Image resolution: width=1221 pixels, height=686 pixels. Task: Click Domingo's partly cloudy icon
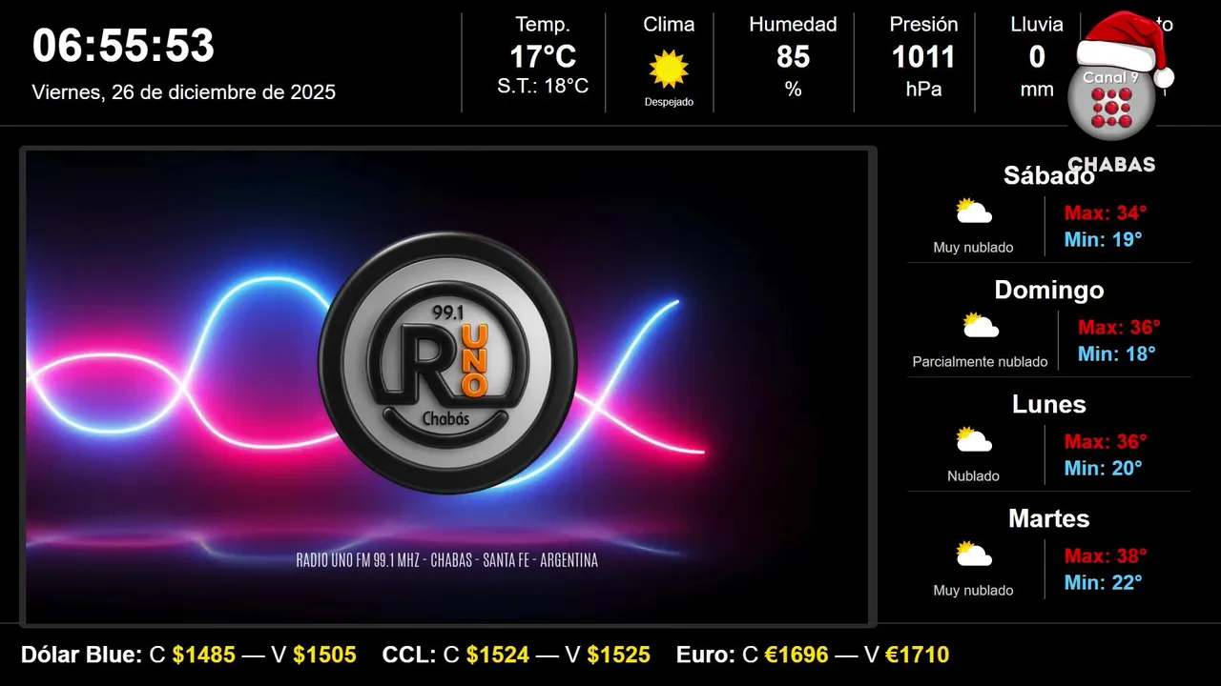tap(981, 325)
